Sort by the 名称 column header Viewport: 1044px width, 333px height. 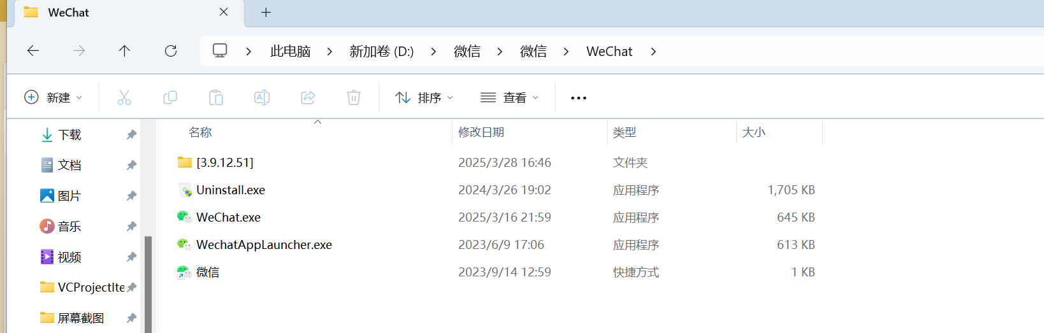pos(200,132)
